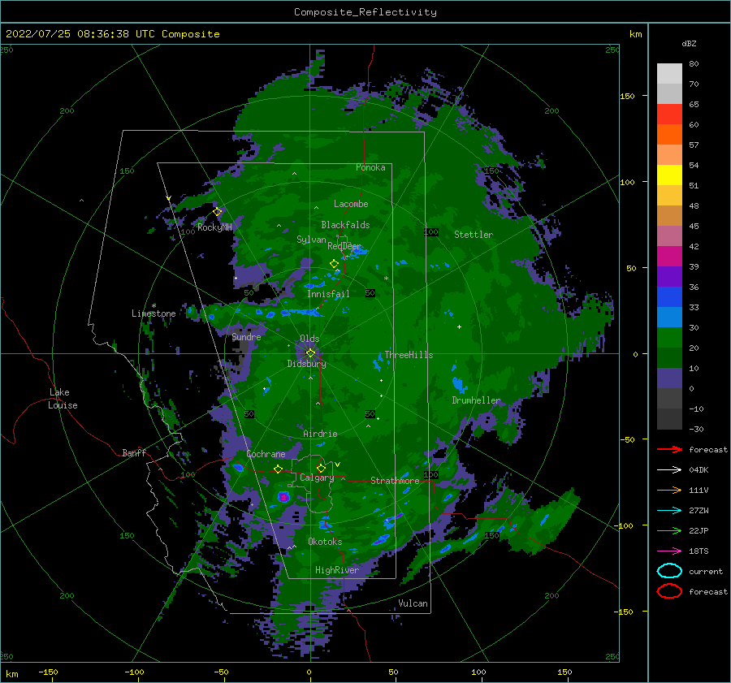The image size is (731, 683).
Task: Select the Lacombe label on the map
Action: (351, 204)
